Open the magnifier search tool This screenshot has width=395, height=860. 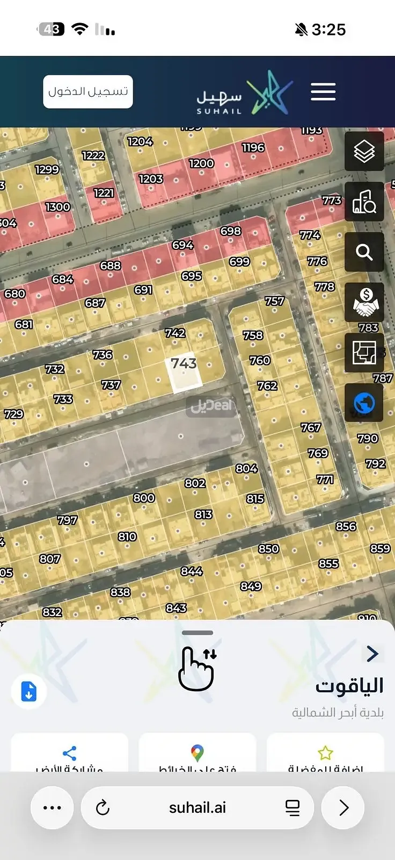364,252
